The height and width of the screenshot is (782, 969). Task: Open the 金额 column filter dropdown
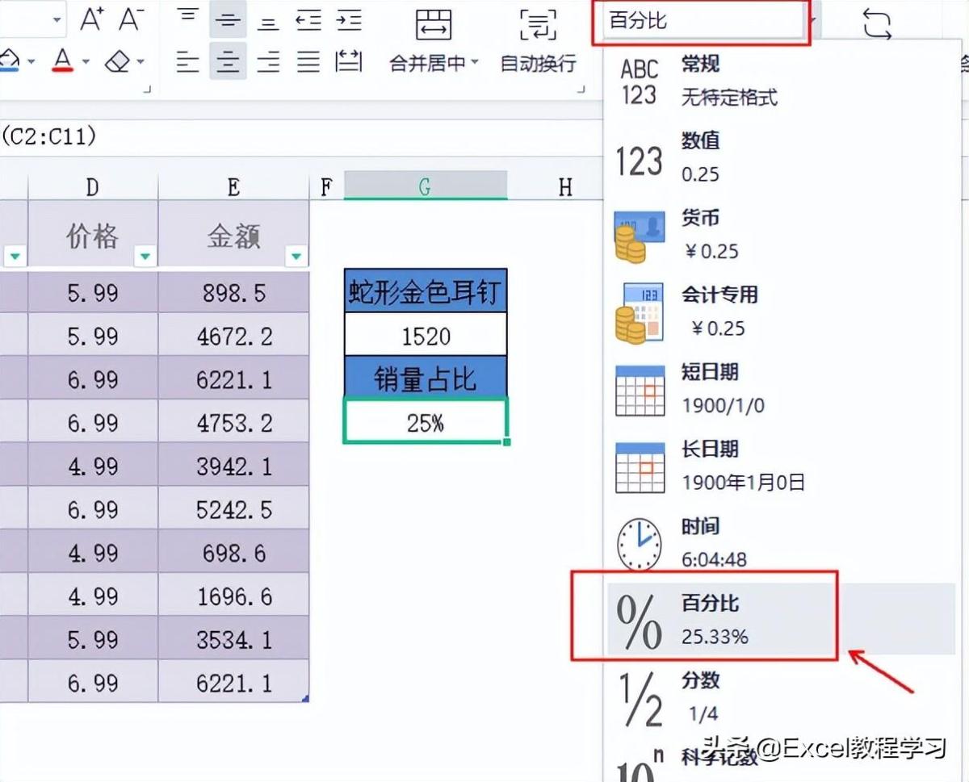pyautogui.click(x=296, y=257)
